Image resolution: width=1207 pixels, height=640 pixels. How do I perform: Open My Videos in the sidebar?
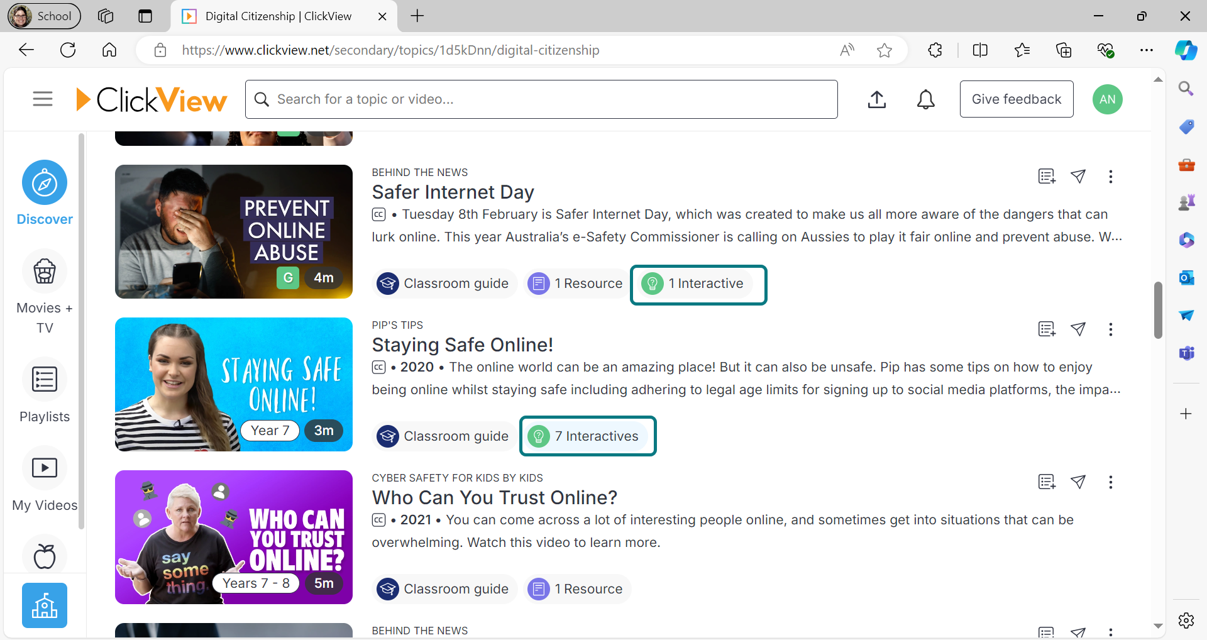pos(45,480)
